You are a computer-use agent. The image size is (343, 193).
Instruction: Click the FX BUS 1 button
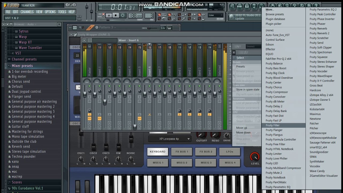coord(182,152)
